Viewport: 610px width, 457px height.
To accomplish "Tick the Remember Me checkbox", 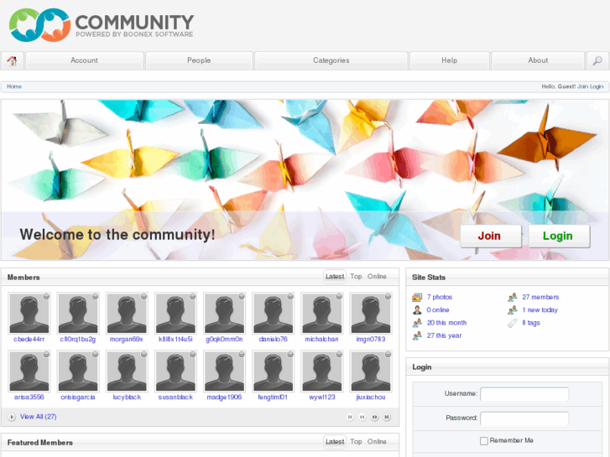I will (x=484, y=441).
